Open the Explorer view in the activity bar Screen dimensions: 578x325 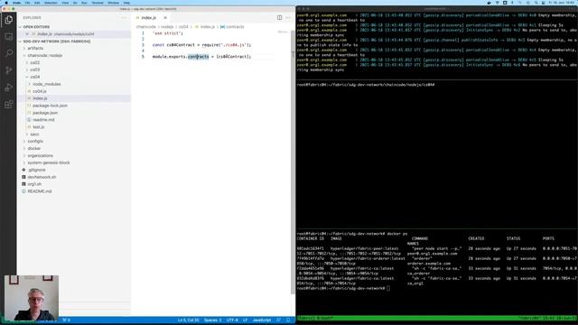coord(8,20)
